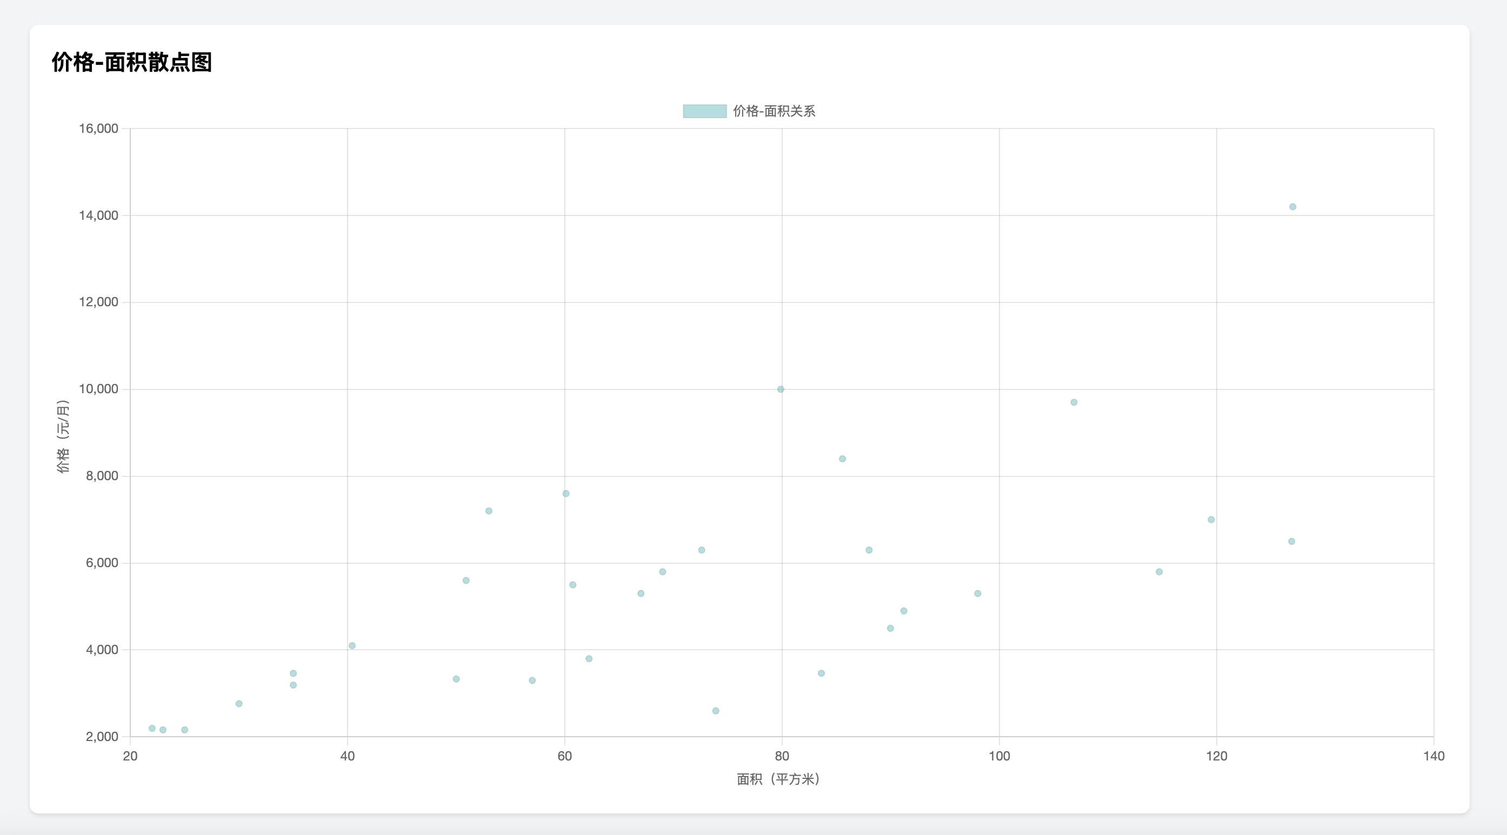Select the data point at area 60, price 7,600
The width and height of the screenshot is (1507, 835).
click(x=566, y=494)
